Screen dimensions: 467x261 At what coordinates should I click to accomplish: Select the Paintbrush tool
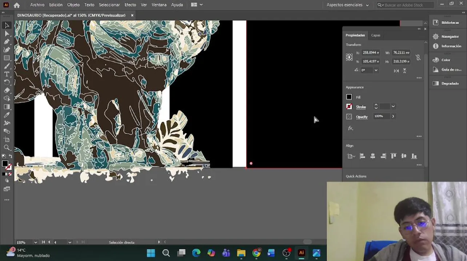point(7,66)
